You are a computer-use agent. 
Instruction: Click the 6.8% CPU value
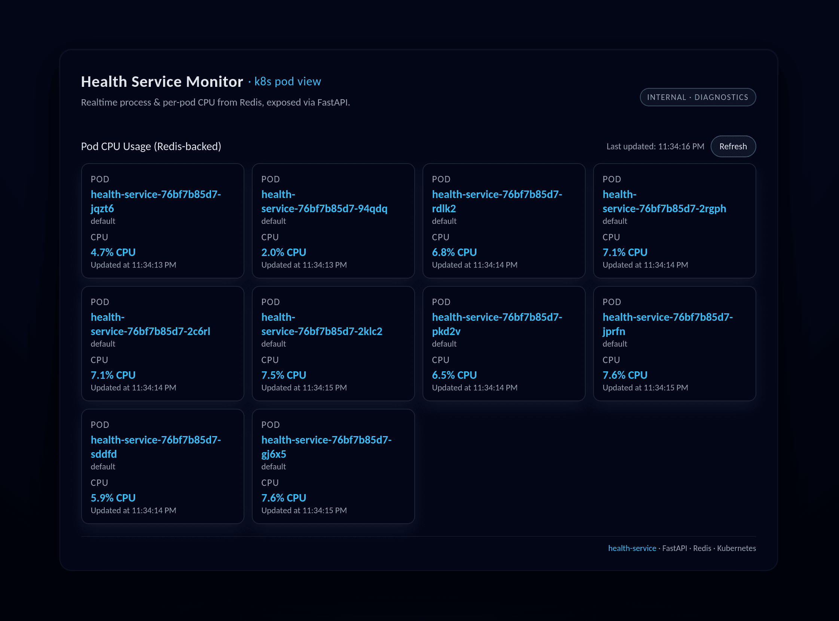[454, 252]
